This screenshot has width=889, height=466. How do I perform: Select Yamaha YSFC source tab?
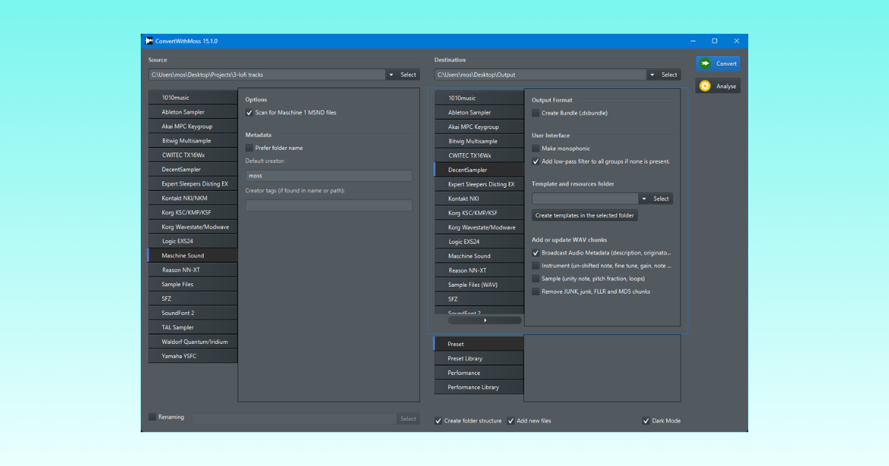point(193,356)
